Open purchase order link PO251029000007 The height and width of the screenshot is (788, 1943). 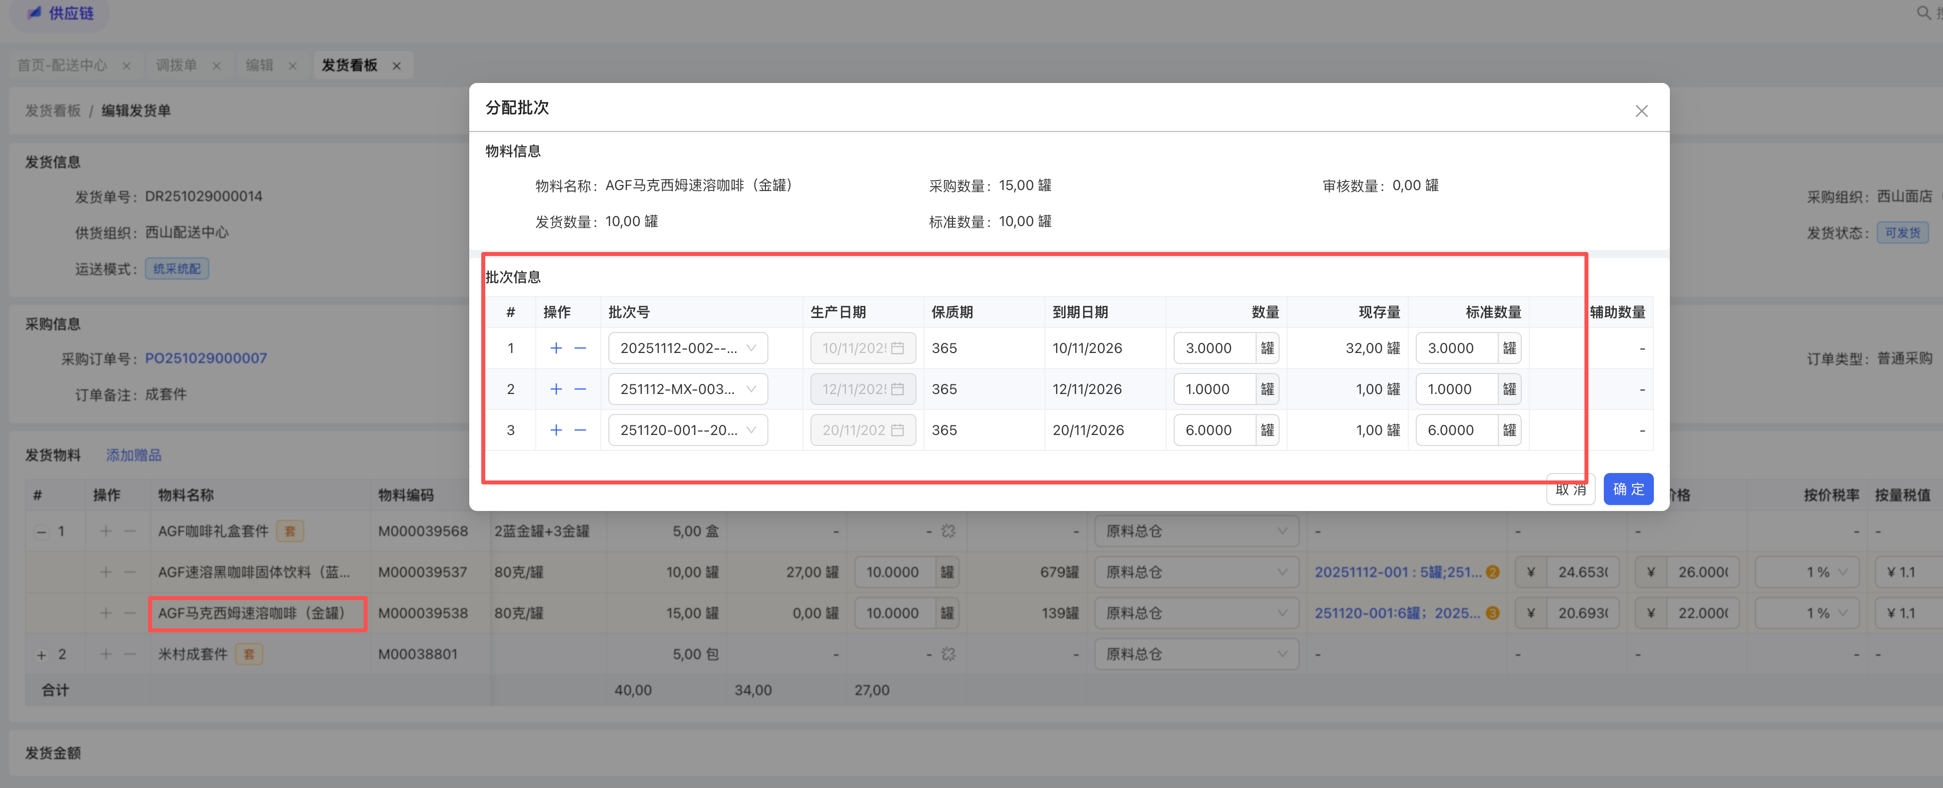tap(205, 358)
